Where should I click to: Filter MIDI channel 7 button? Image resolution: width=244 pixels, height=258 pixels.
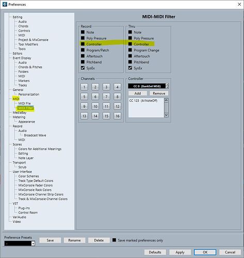tap(106, 97)
